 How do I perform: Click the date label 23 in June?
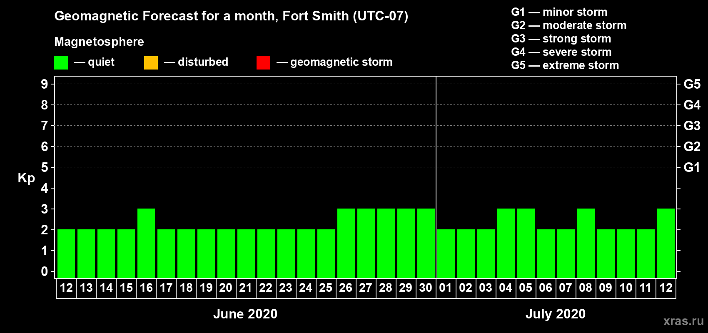[x=286, y=288]
